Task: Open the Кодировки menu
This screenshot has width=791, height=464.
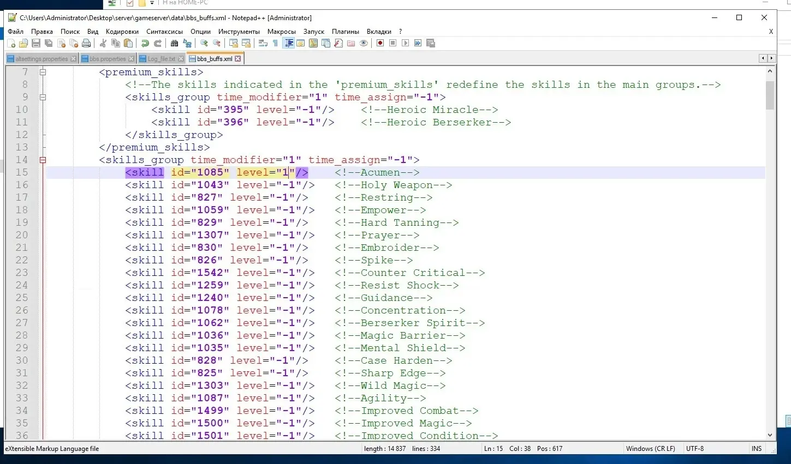Action: point(122,32)
